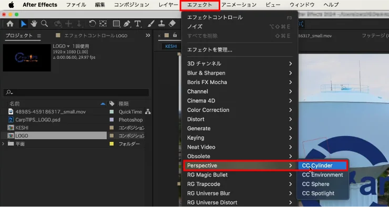The image size is (389, 207).
Task: Toggle sort arrow on 名前 column
Action: click(x=103, y=104)
